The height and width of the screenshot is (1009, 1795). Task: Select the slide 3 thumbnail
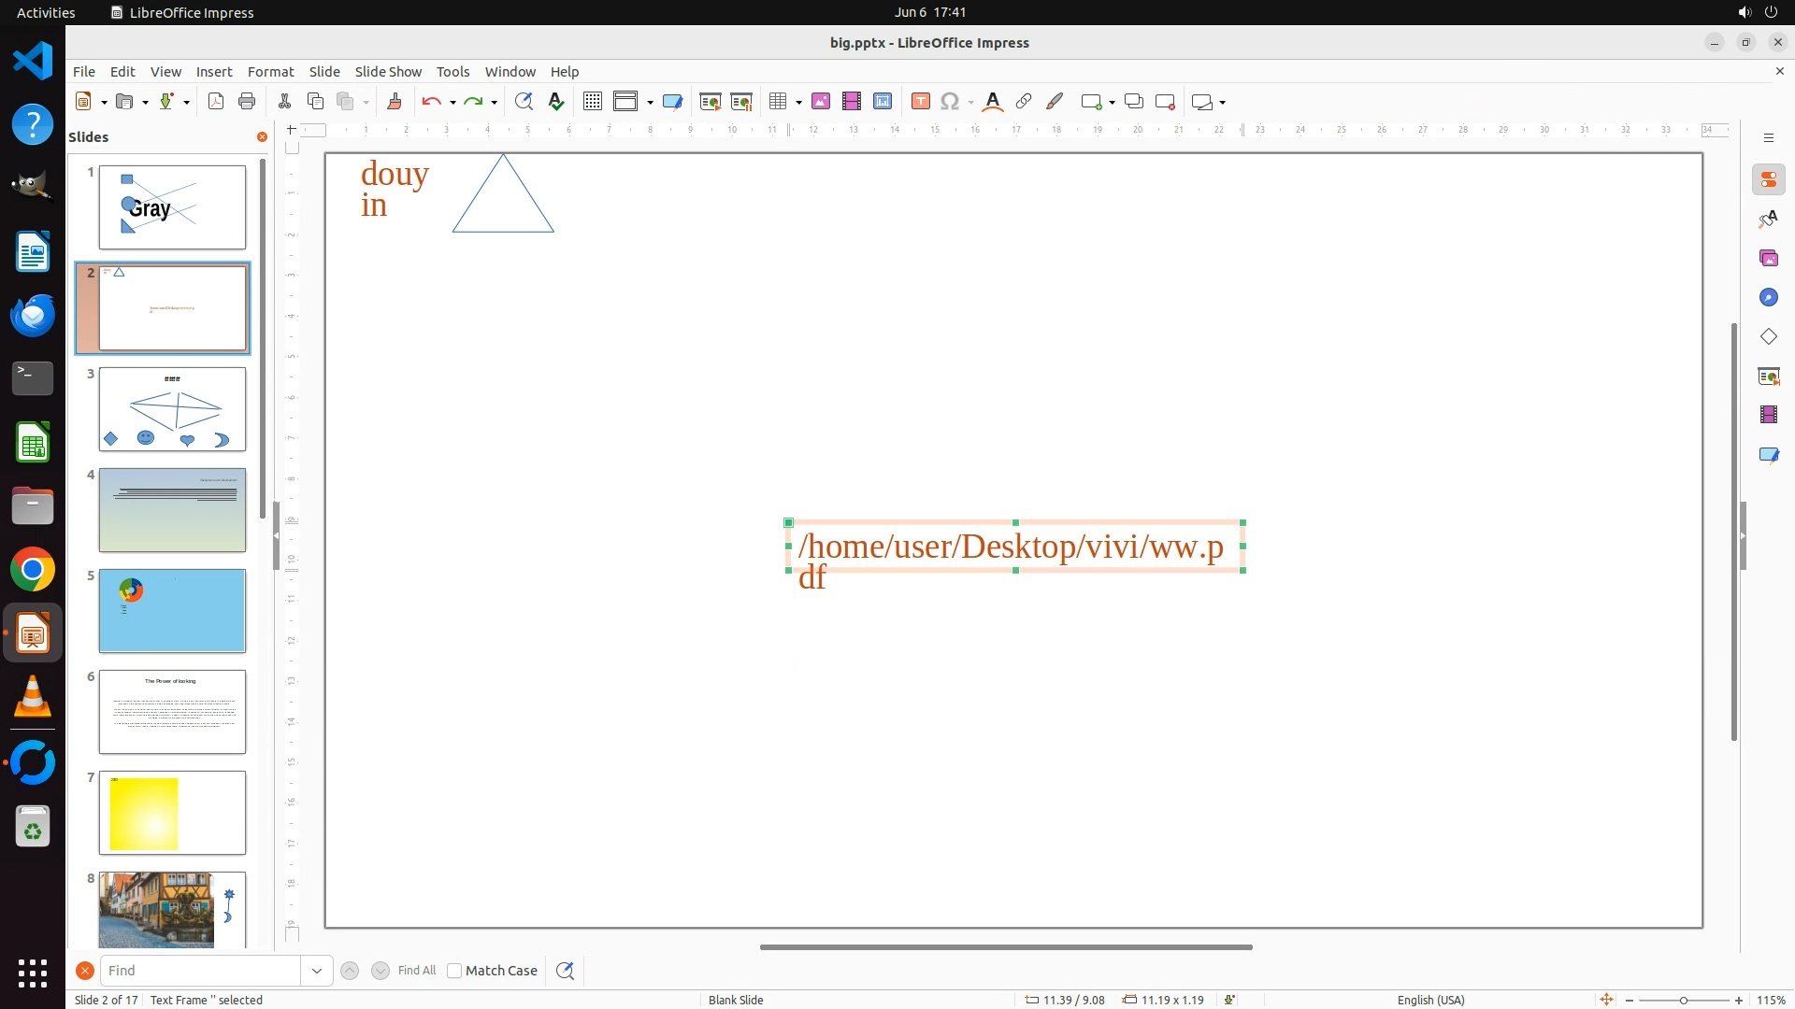click(x=172, y=409)
